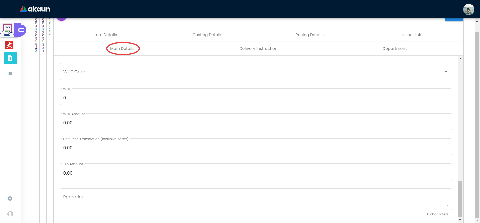Select the Main Details sub-tab
Image resolution: width=480 pixels, height=223 pixels.
(122, 49)
